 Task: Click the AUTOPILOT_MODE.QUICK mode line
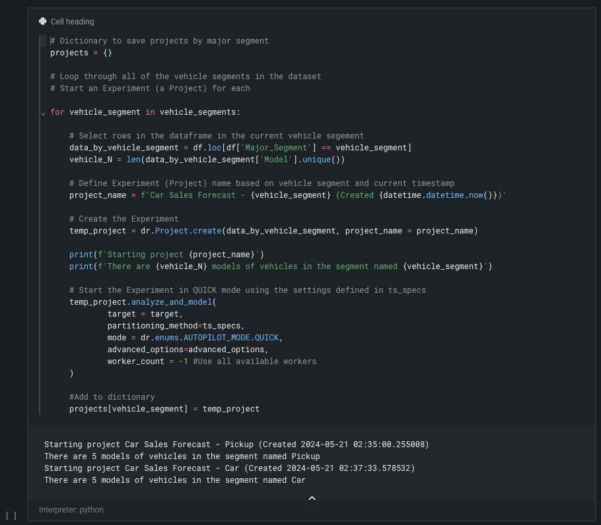coord(195,338)
